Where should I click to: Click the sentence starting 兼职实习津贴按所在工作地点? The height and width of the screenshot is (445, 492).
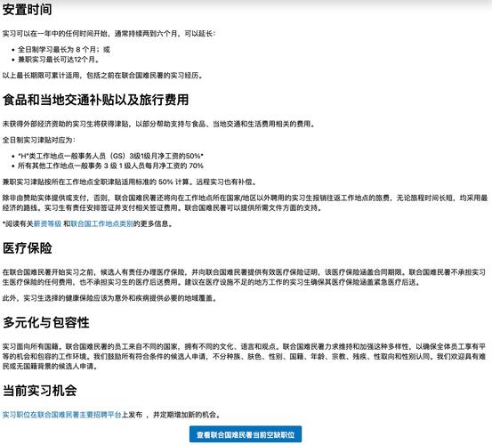(130, 182)
